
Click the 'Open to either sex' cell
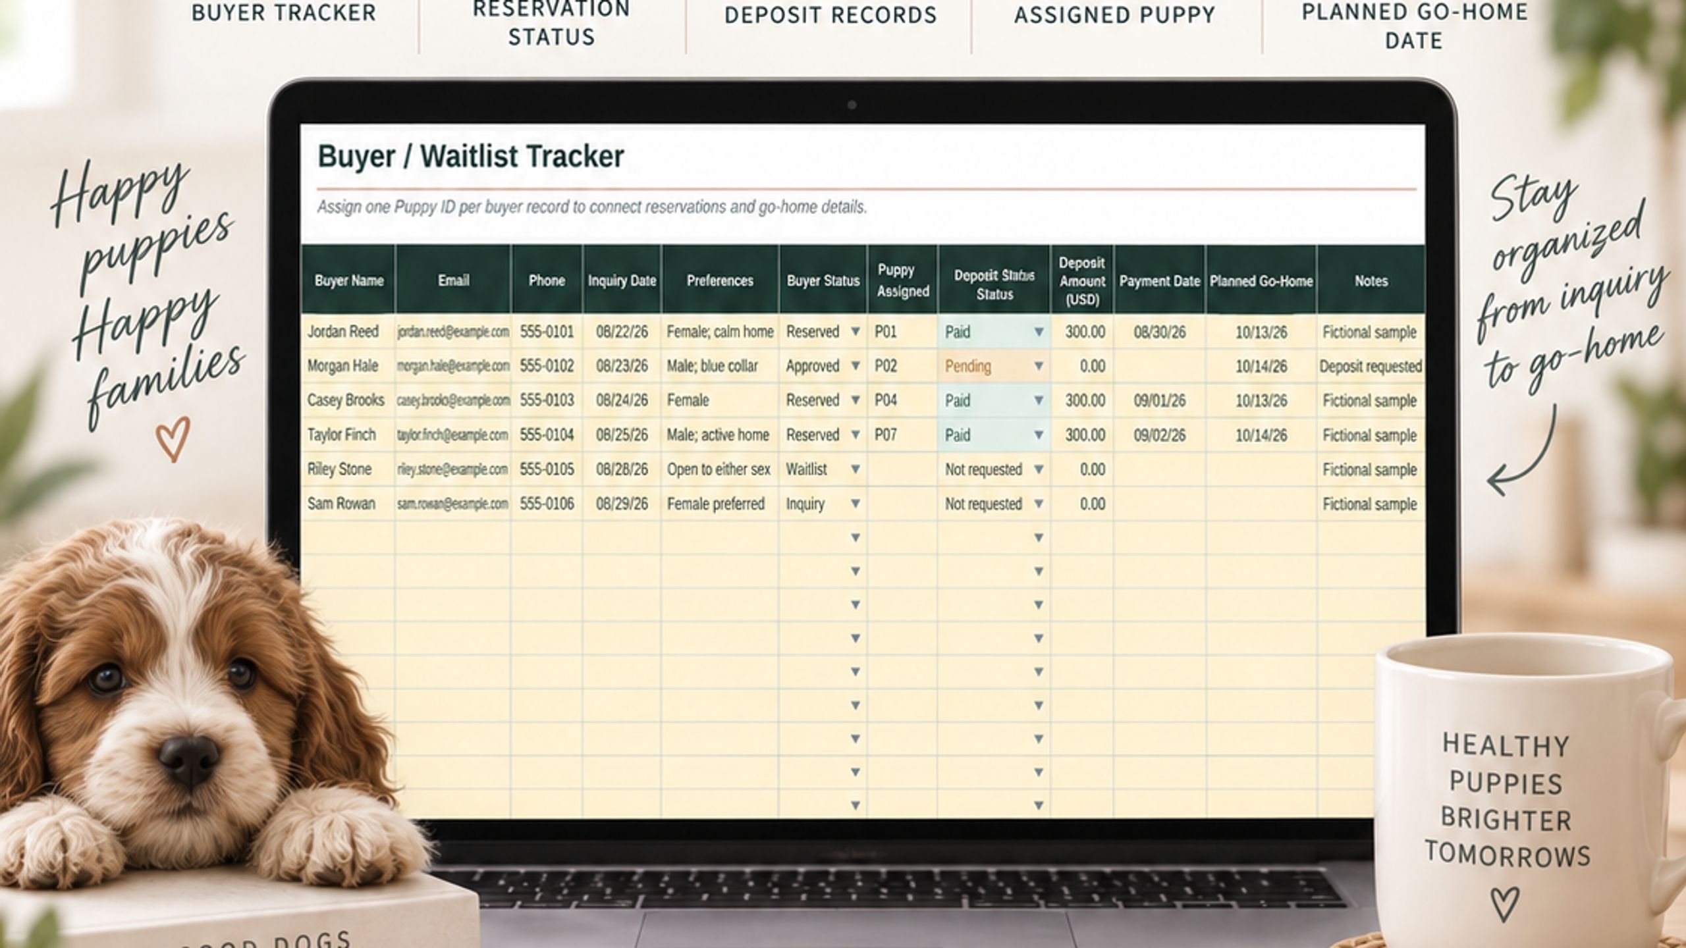(720, 469)
